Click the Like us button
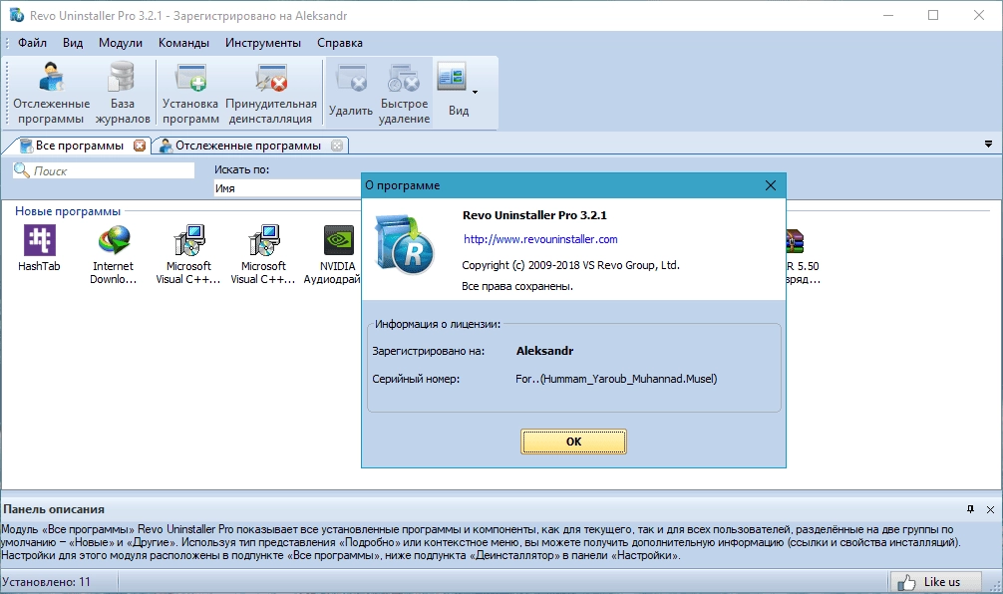This screenshot has width=1003, height=594. click(x=935, y=582)
